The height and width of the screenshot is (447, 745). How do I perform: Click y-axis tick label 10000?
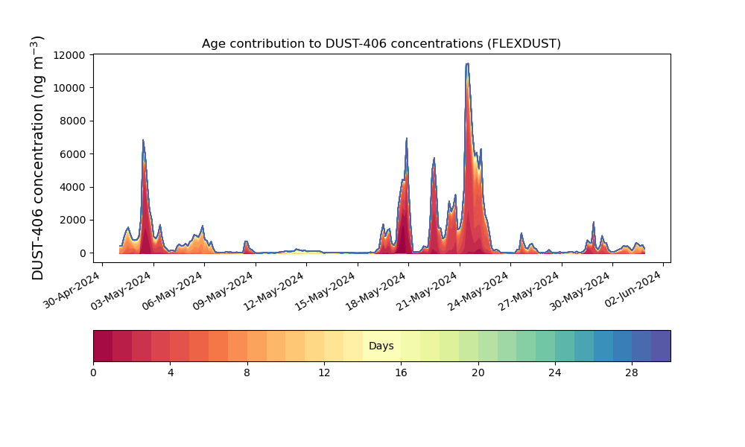tap(69, 88)
